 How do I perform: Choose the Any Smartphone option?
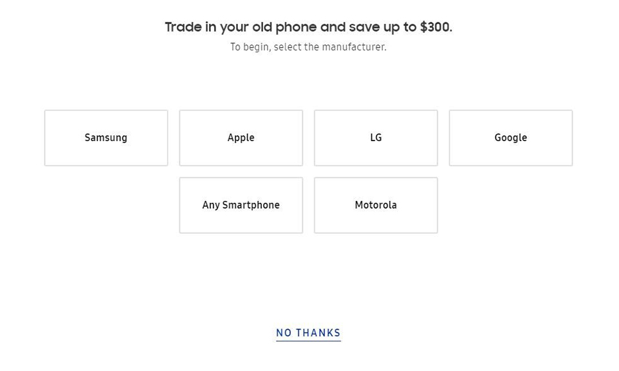click(241, 205)
